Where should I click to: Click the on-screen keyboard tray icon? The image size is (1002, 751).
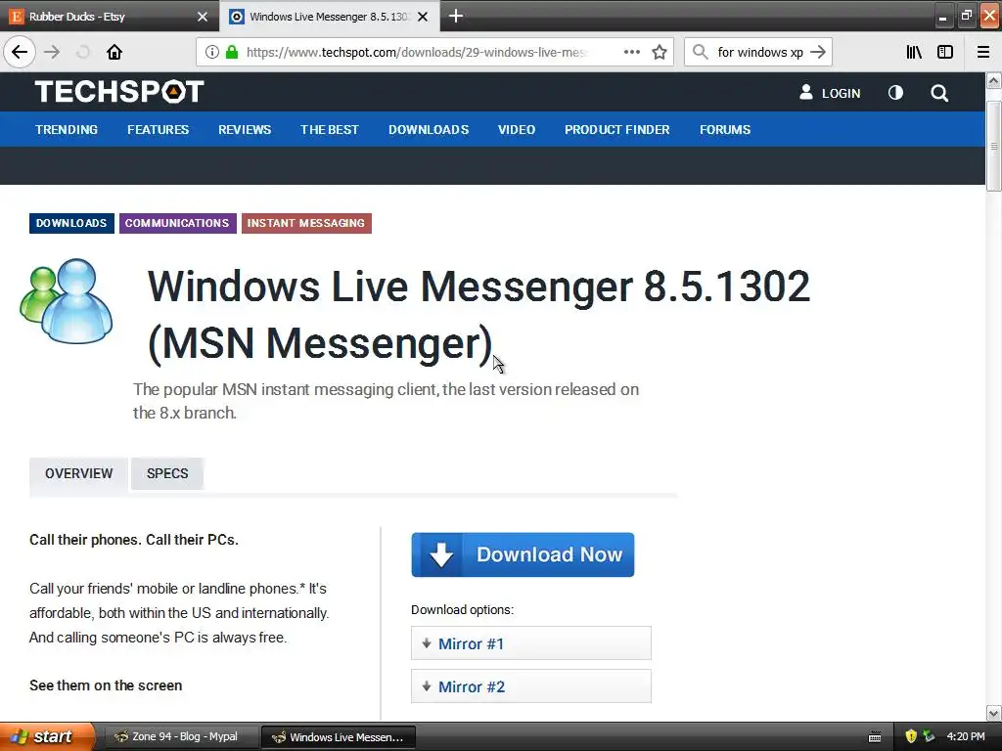click(875, 737)
